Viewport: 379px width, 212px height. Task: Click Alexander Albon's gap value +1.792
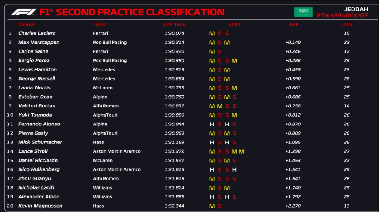click(x=293, y=197)
